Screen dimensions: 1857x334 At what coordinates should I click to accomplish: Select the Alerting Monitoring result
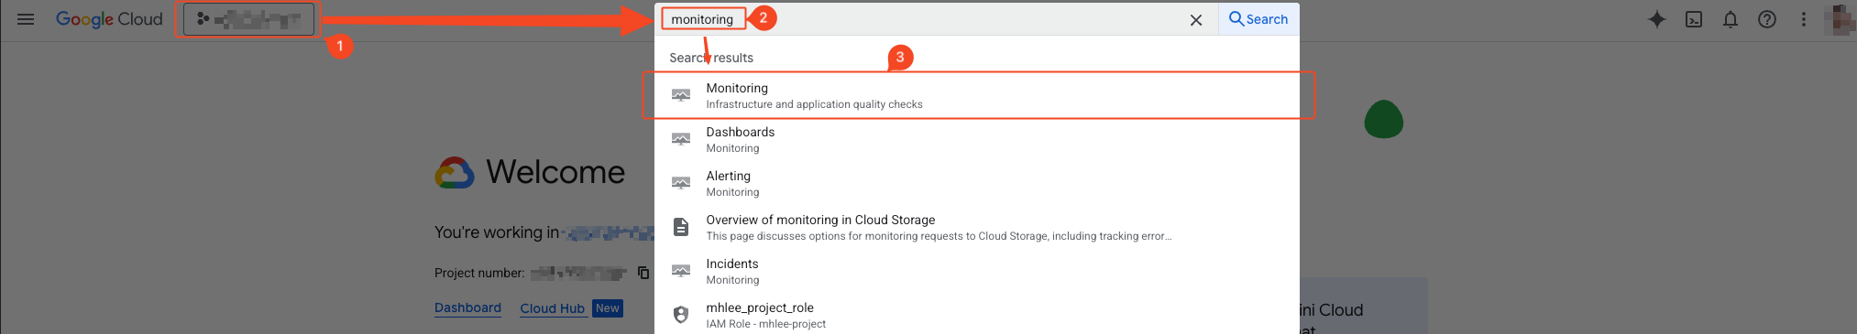tap(977, 183)
